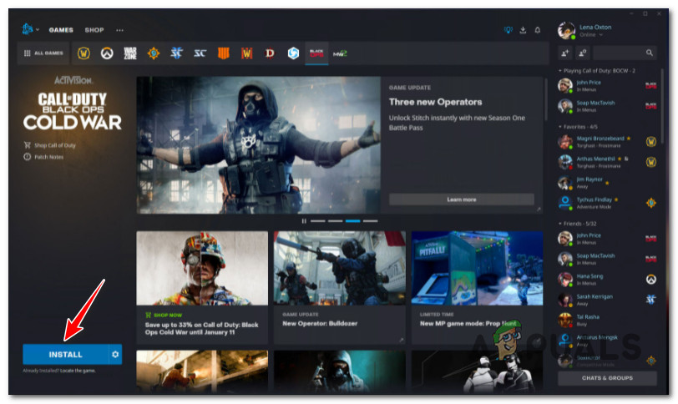Click the Add Friend icon
The height and width of the screenshot is (404, 678).
click(566, 53)
